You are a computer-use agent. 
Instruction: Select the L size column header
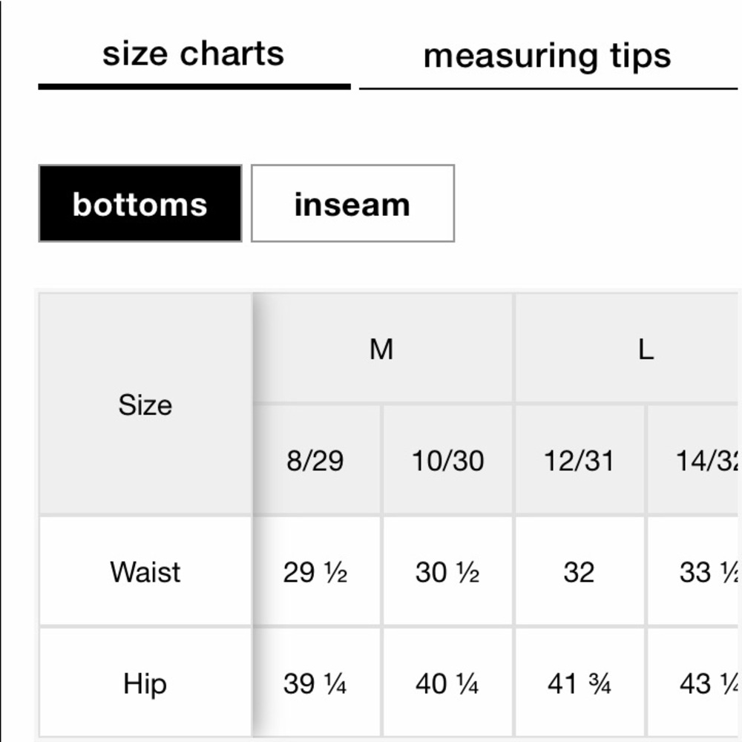[647, 349]
